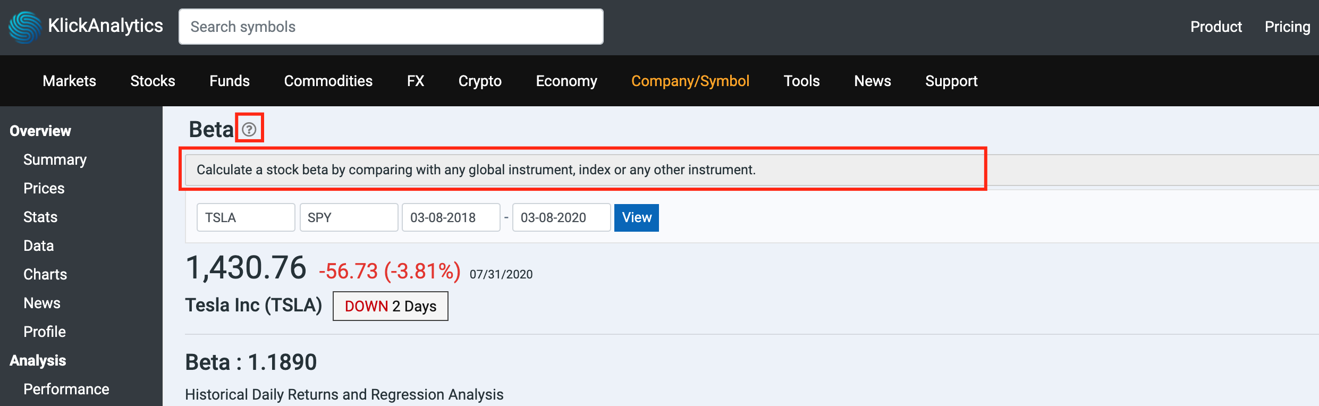
Task: Click the DOWN 2 Days badge
Action: click(x=391, y=306)
